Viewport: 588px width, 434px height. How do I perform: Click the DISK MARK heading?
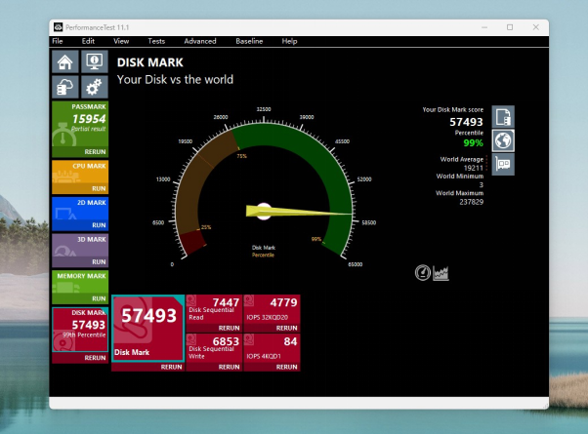coord(150,62)
